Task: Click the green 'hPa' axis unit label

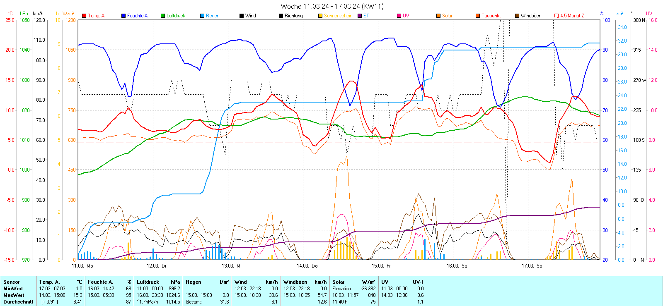Action: tap(24, 14)
